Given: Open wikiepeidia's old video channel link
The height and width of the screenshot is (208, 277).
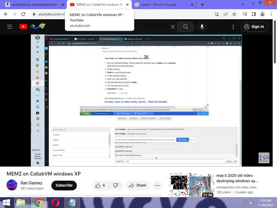Looking at the screenshot, I should (237, 187).
